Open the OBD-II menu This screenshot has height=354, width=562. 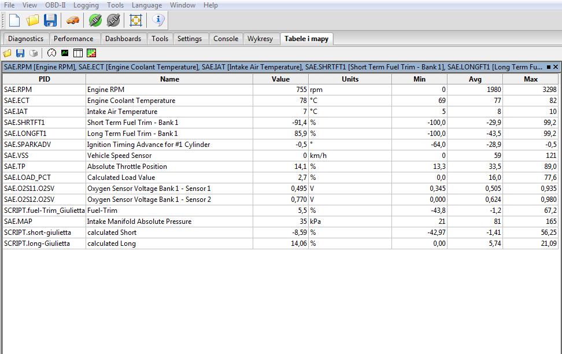[55, 5]
